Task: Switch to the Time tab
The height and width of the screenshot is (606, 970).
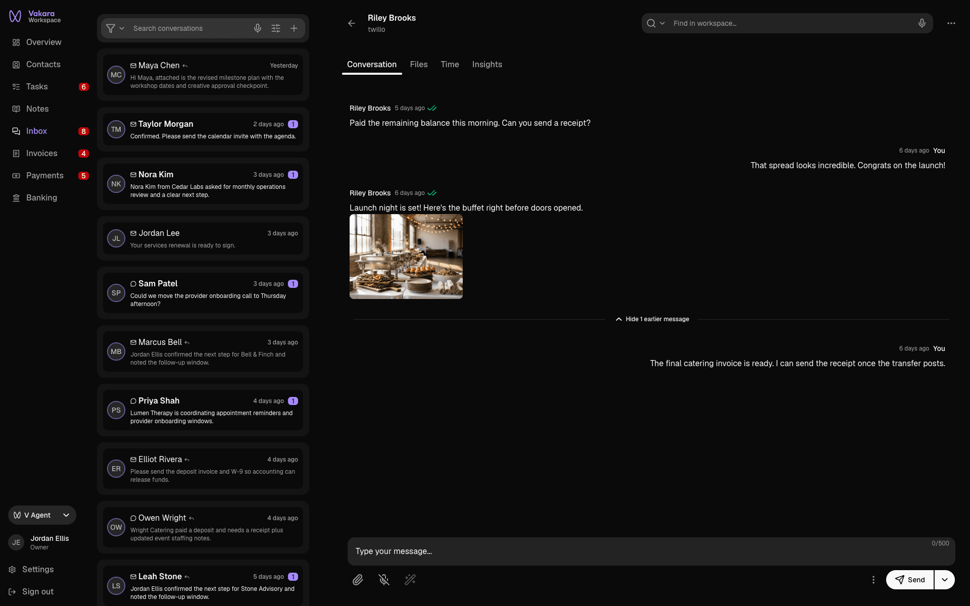Action: click(x=450, y=65)
